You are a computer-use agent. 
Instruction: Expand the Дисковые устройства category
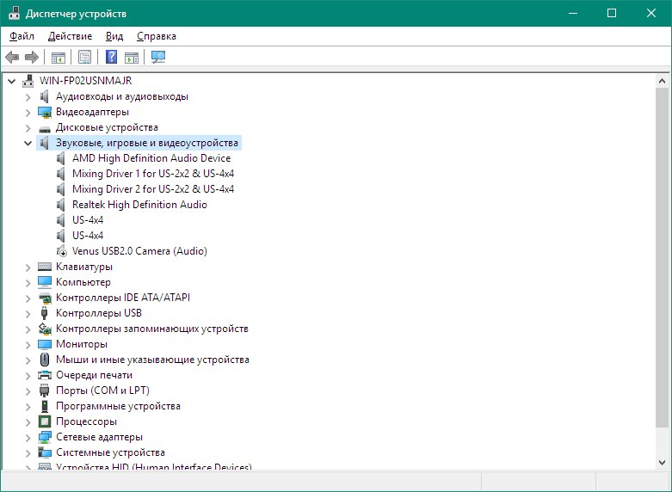pyautogui.click(x=28, y=128)
